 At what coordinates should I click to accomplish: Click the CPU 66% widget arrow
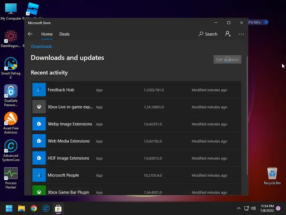266,22
